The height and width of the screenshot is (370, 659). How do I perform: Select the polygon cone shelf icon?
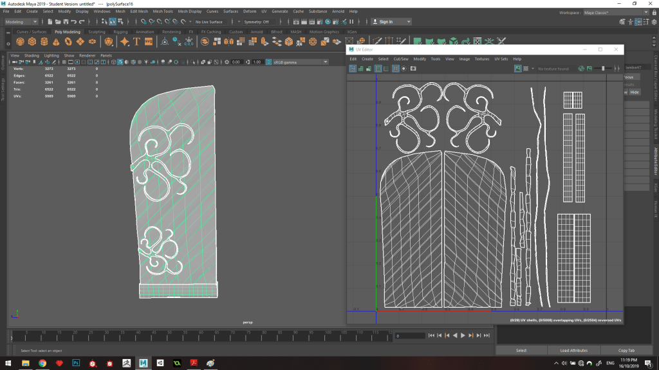click(57, 42)
